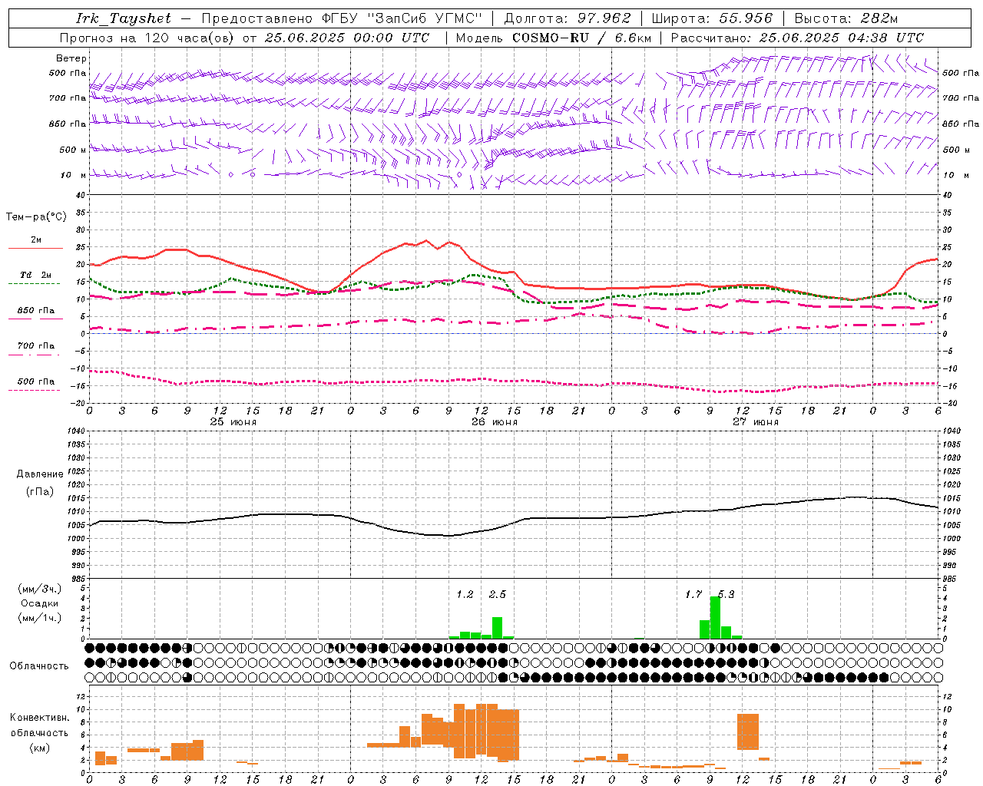Click the Ветер panel label
Screen dimensions: 983x786
[x=71, y=58]
